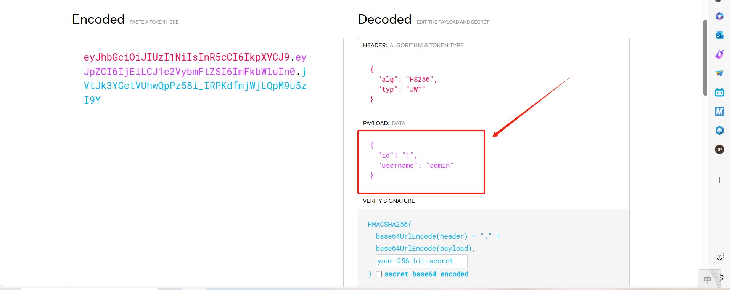The height and width of the screenshot is (290, 730).
Task: Tick the secret base64 encoded checkbox
Action: point(379,274)
